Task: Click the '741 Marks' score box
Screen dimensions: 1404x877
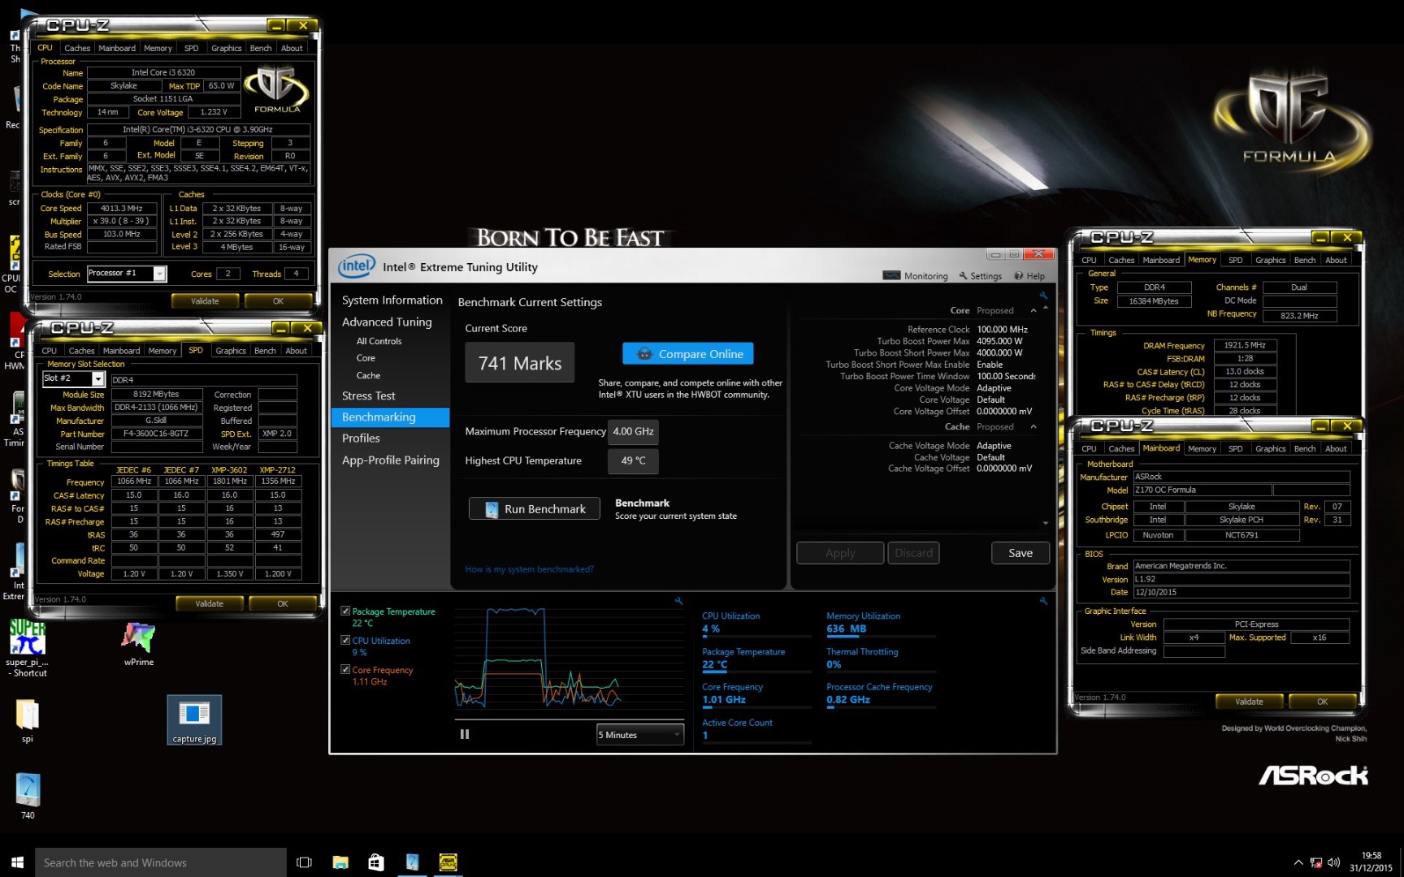Action: [x=520, y=363]
